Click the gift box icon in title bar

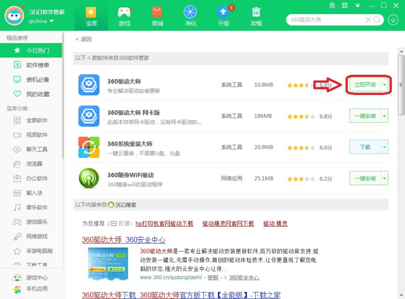[x=332, y=6]
